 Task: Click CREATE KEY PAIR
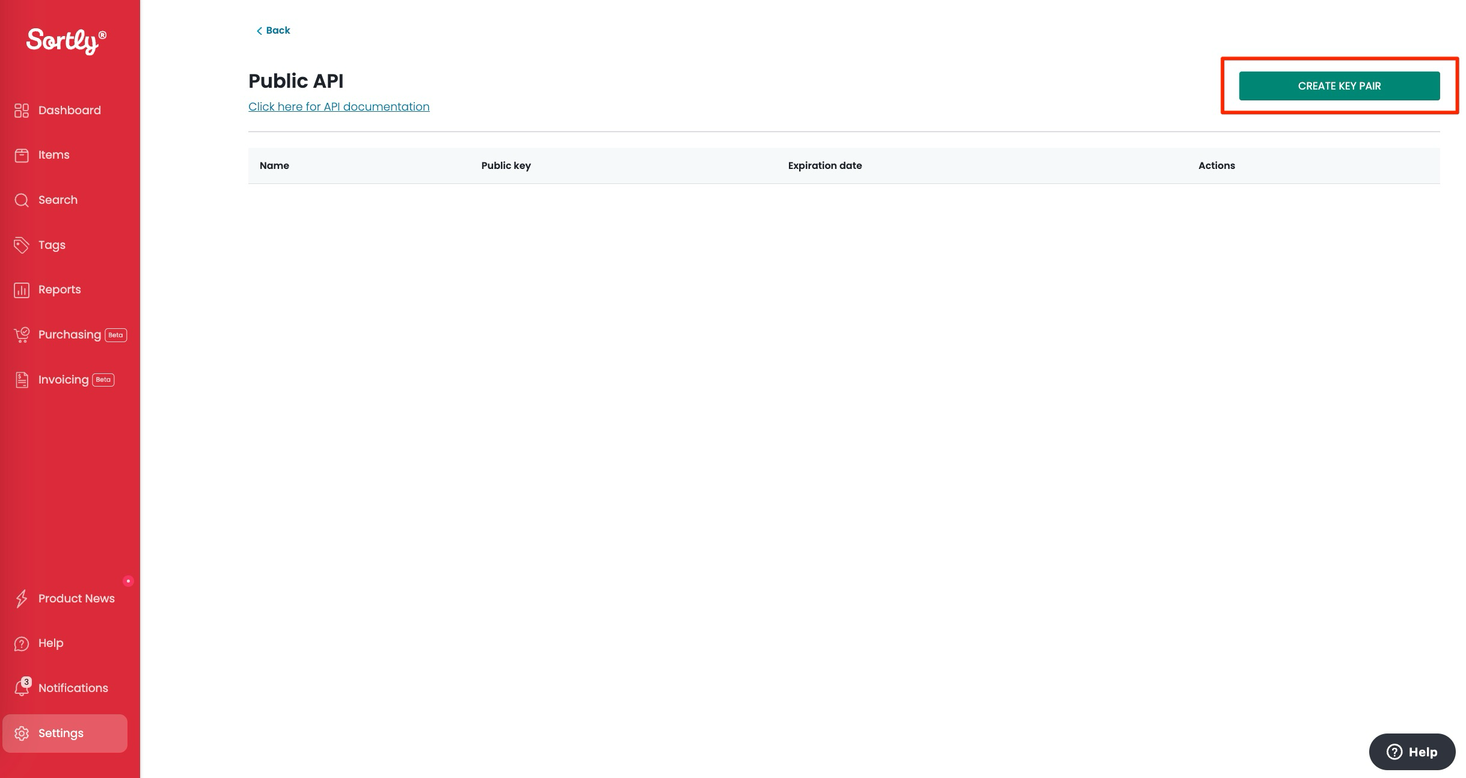coord(1339,85)
